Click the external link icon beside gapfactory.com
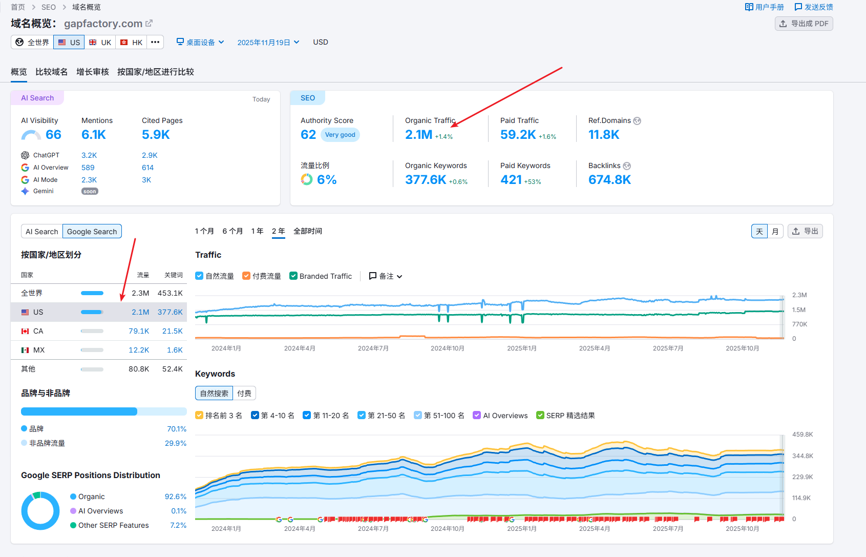The width and height of the screenshot is (866, 557). tap(149, 23)
